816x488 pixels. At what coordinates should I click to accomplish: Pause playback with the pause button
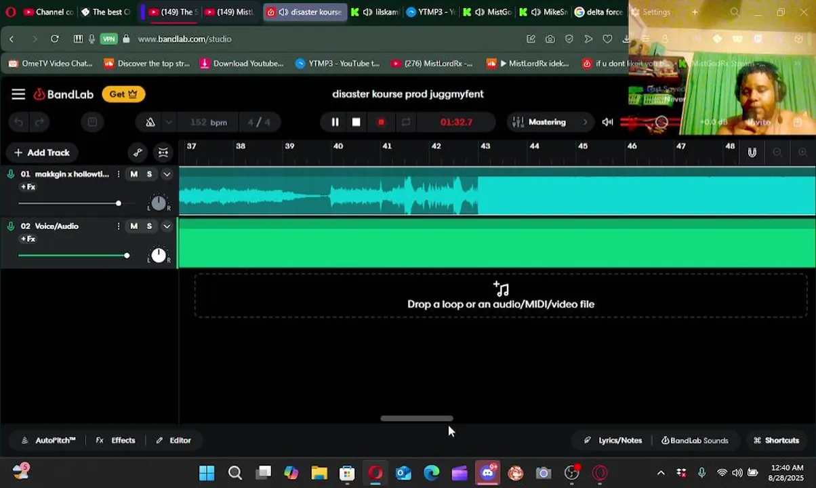[335, 122]
